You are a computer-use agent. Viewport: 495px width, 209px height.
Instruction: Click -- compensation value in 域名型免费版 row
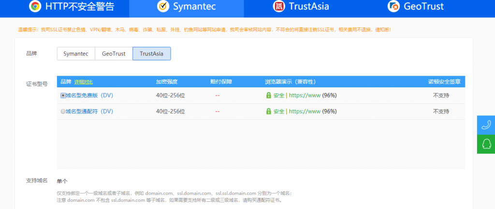coord(218,95)
